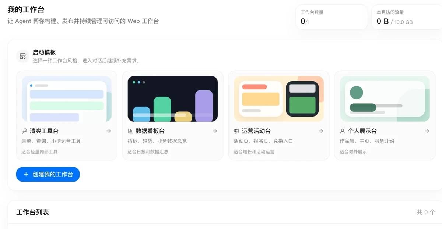Click the 个人展示台 template title
The width and height of the screenshot is (442, 229).
362,131
